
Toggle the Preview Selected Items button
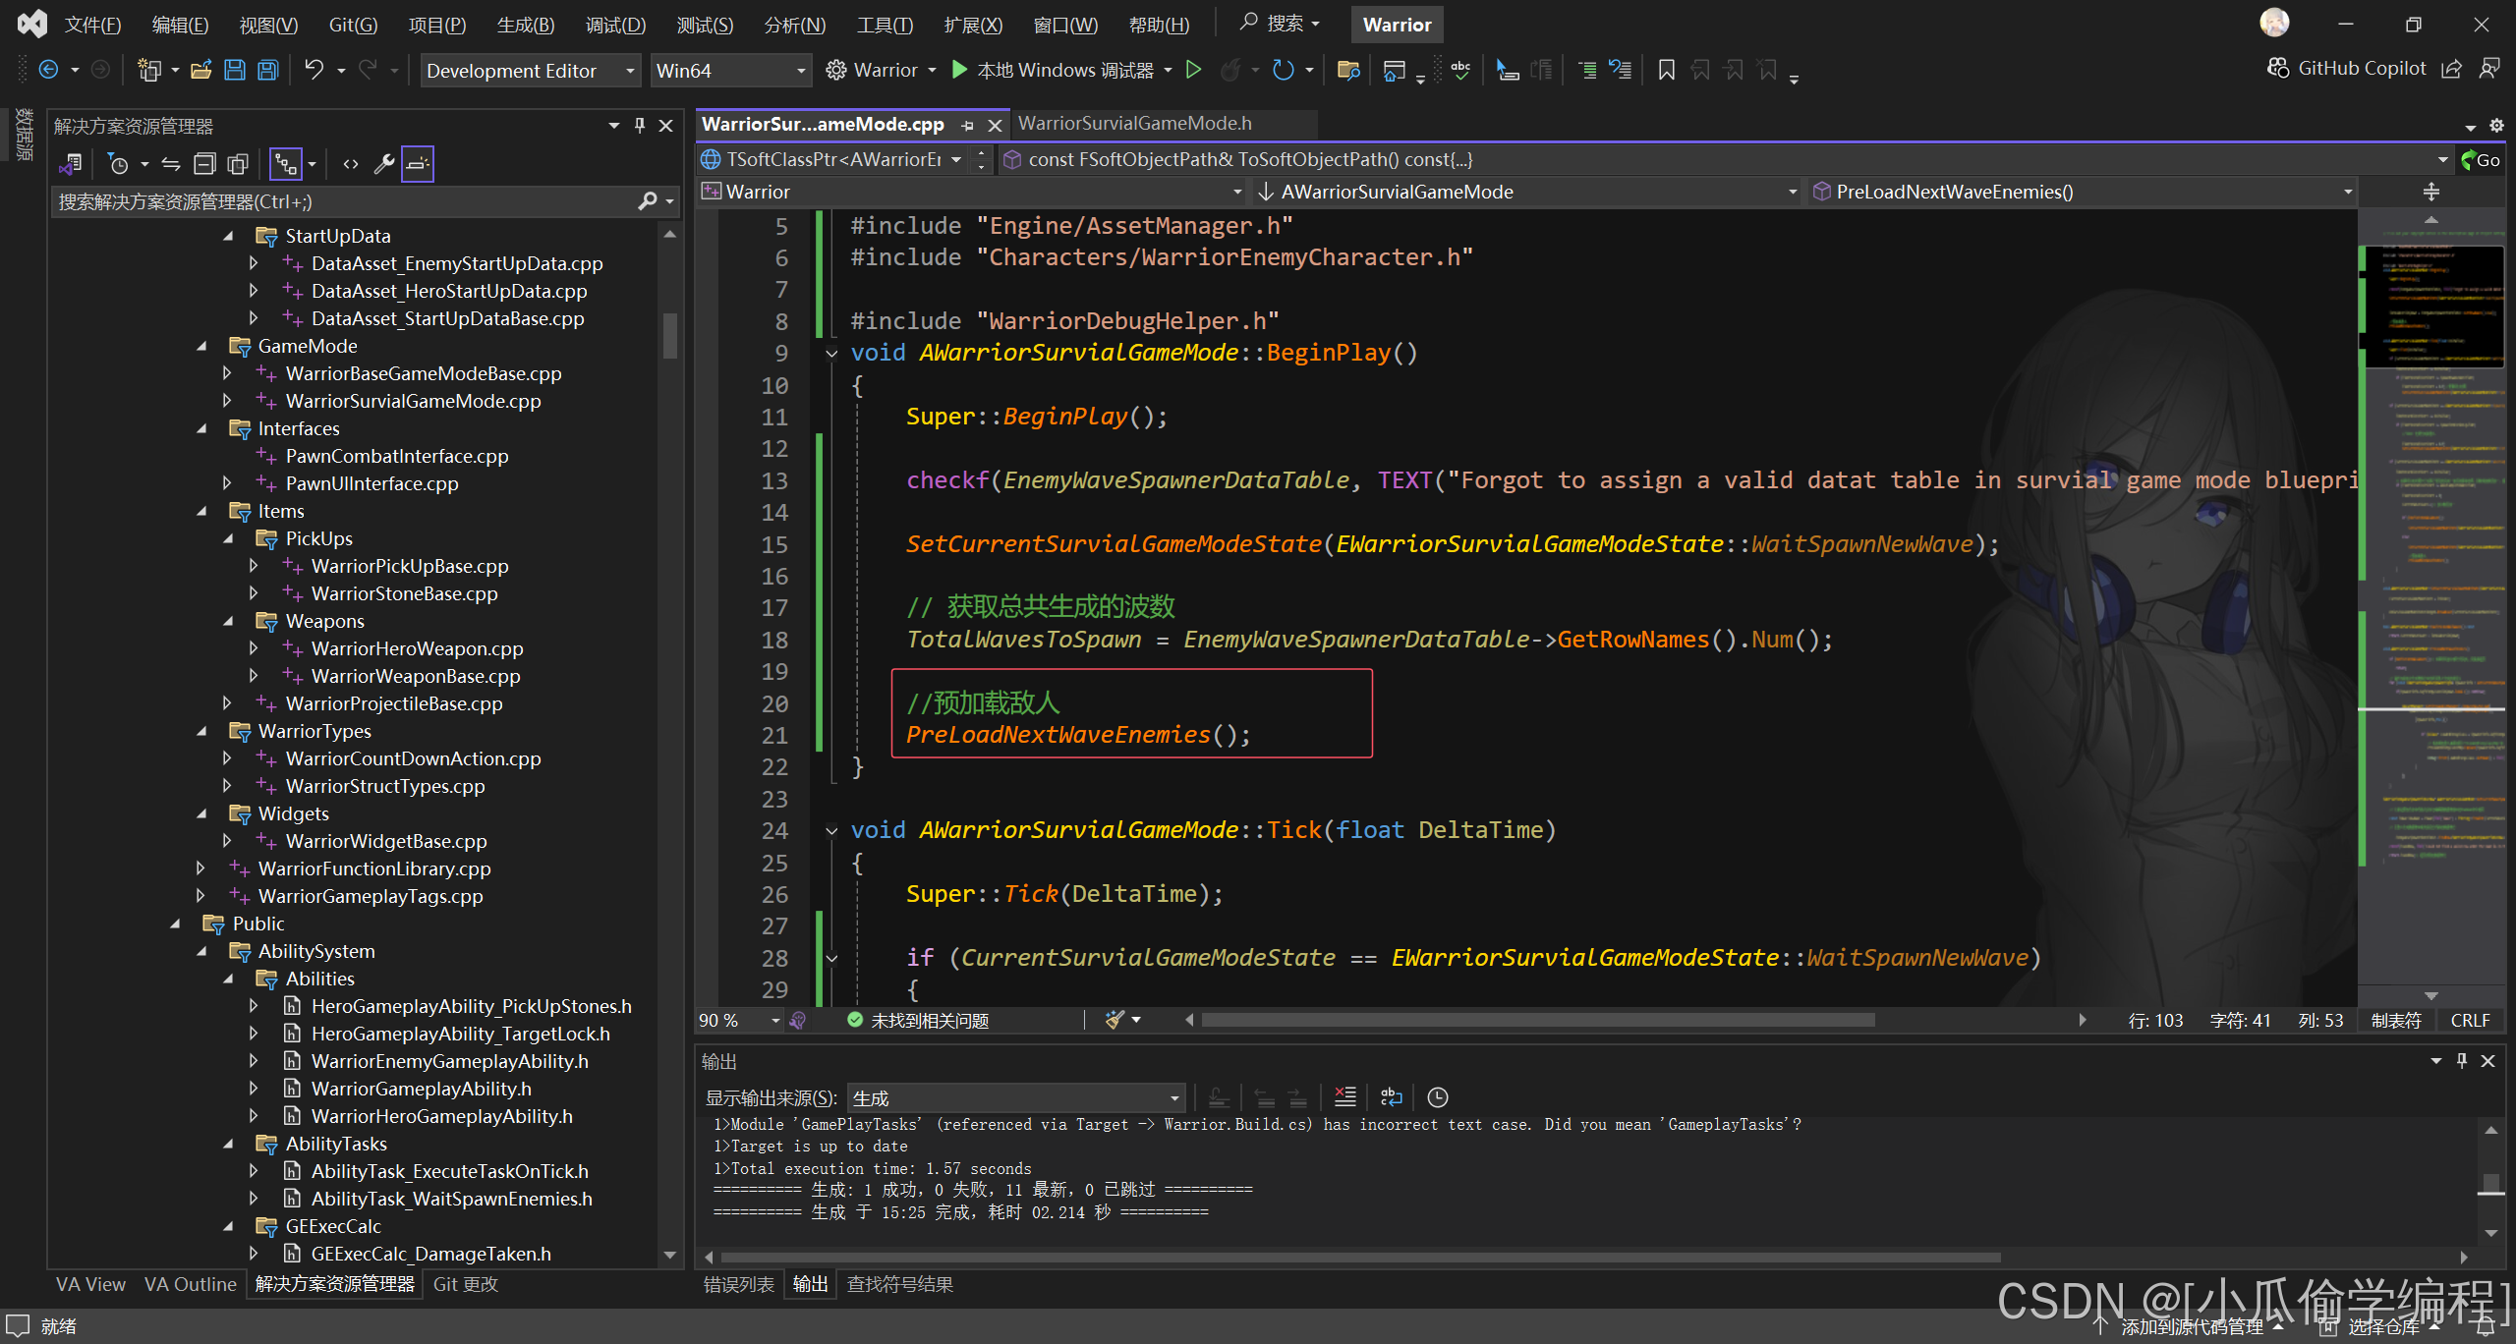click(418, 164)
